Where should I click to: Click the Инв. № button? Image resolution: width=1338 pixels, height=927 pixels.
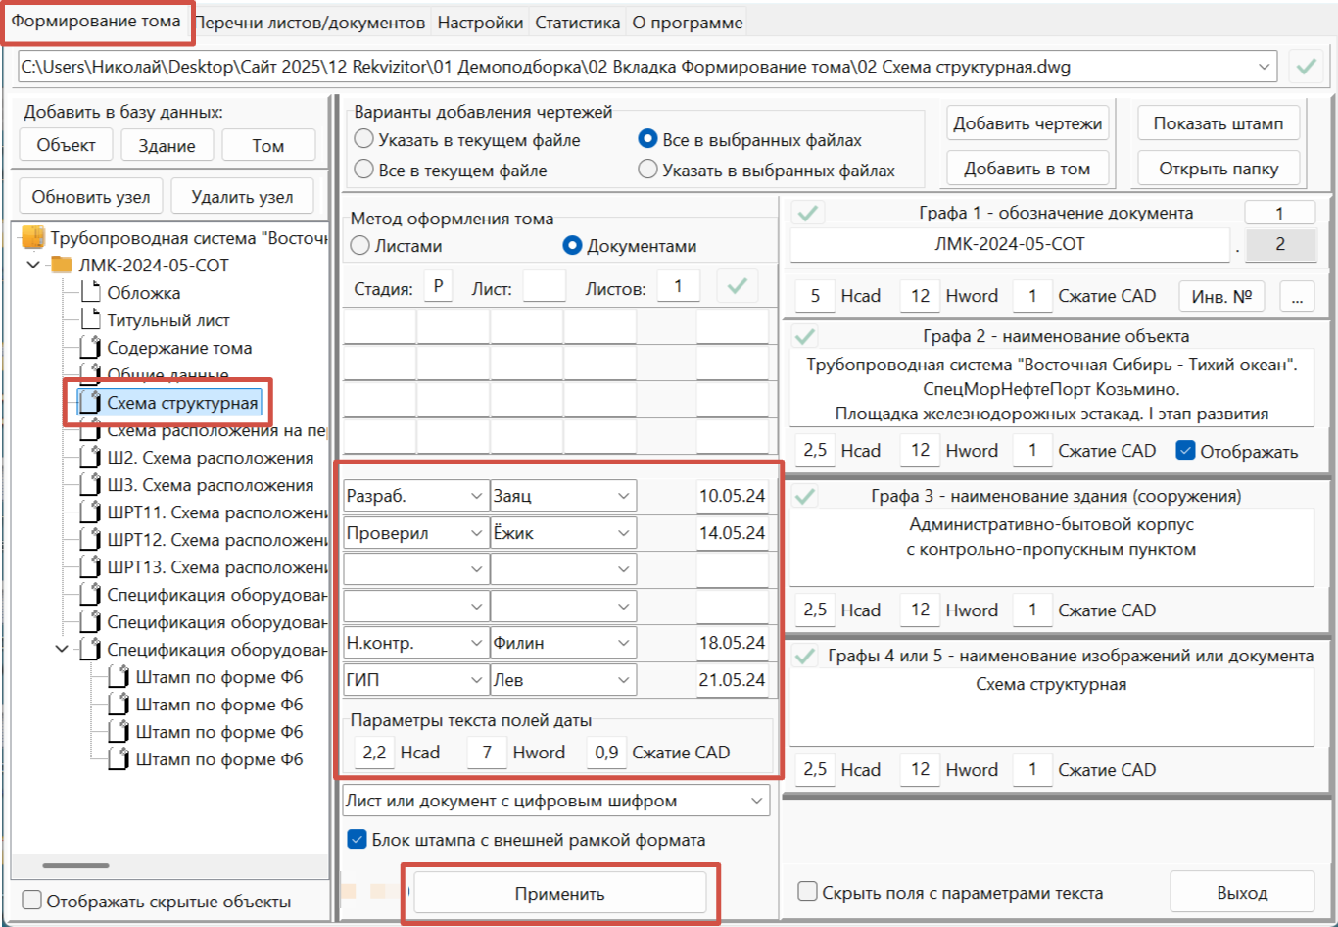(x=1221, y=296)
